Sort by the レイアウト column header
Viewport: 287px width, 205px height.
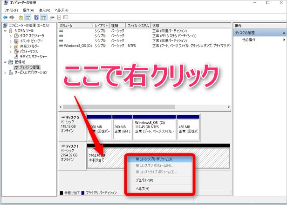click(101, 26)
